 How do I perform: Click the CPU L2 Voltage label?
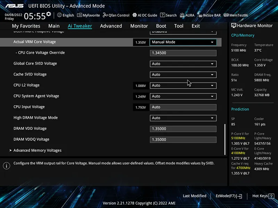click(26, 85)
